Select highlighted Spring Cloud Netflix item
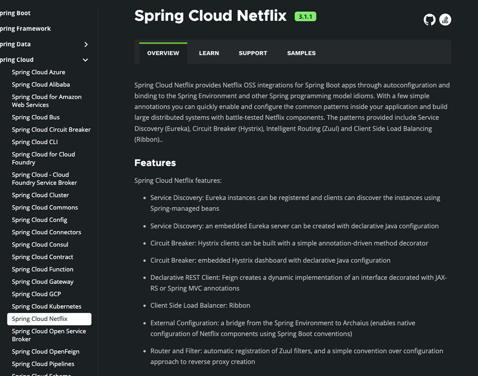Viewport: 478px width, 376px height. coord(49,319)
